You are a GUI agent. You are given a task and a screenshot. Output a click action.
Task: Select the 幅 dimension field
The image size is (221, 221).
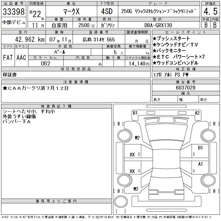(188, 99)
